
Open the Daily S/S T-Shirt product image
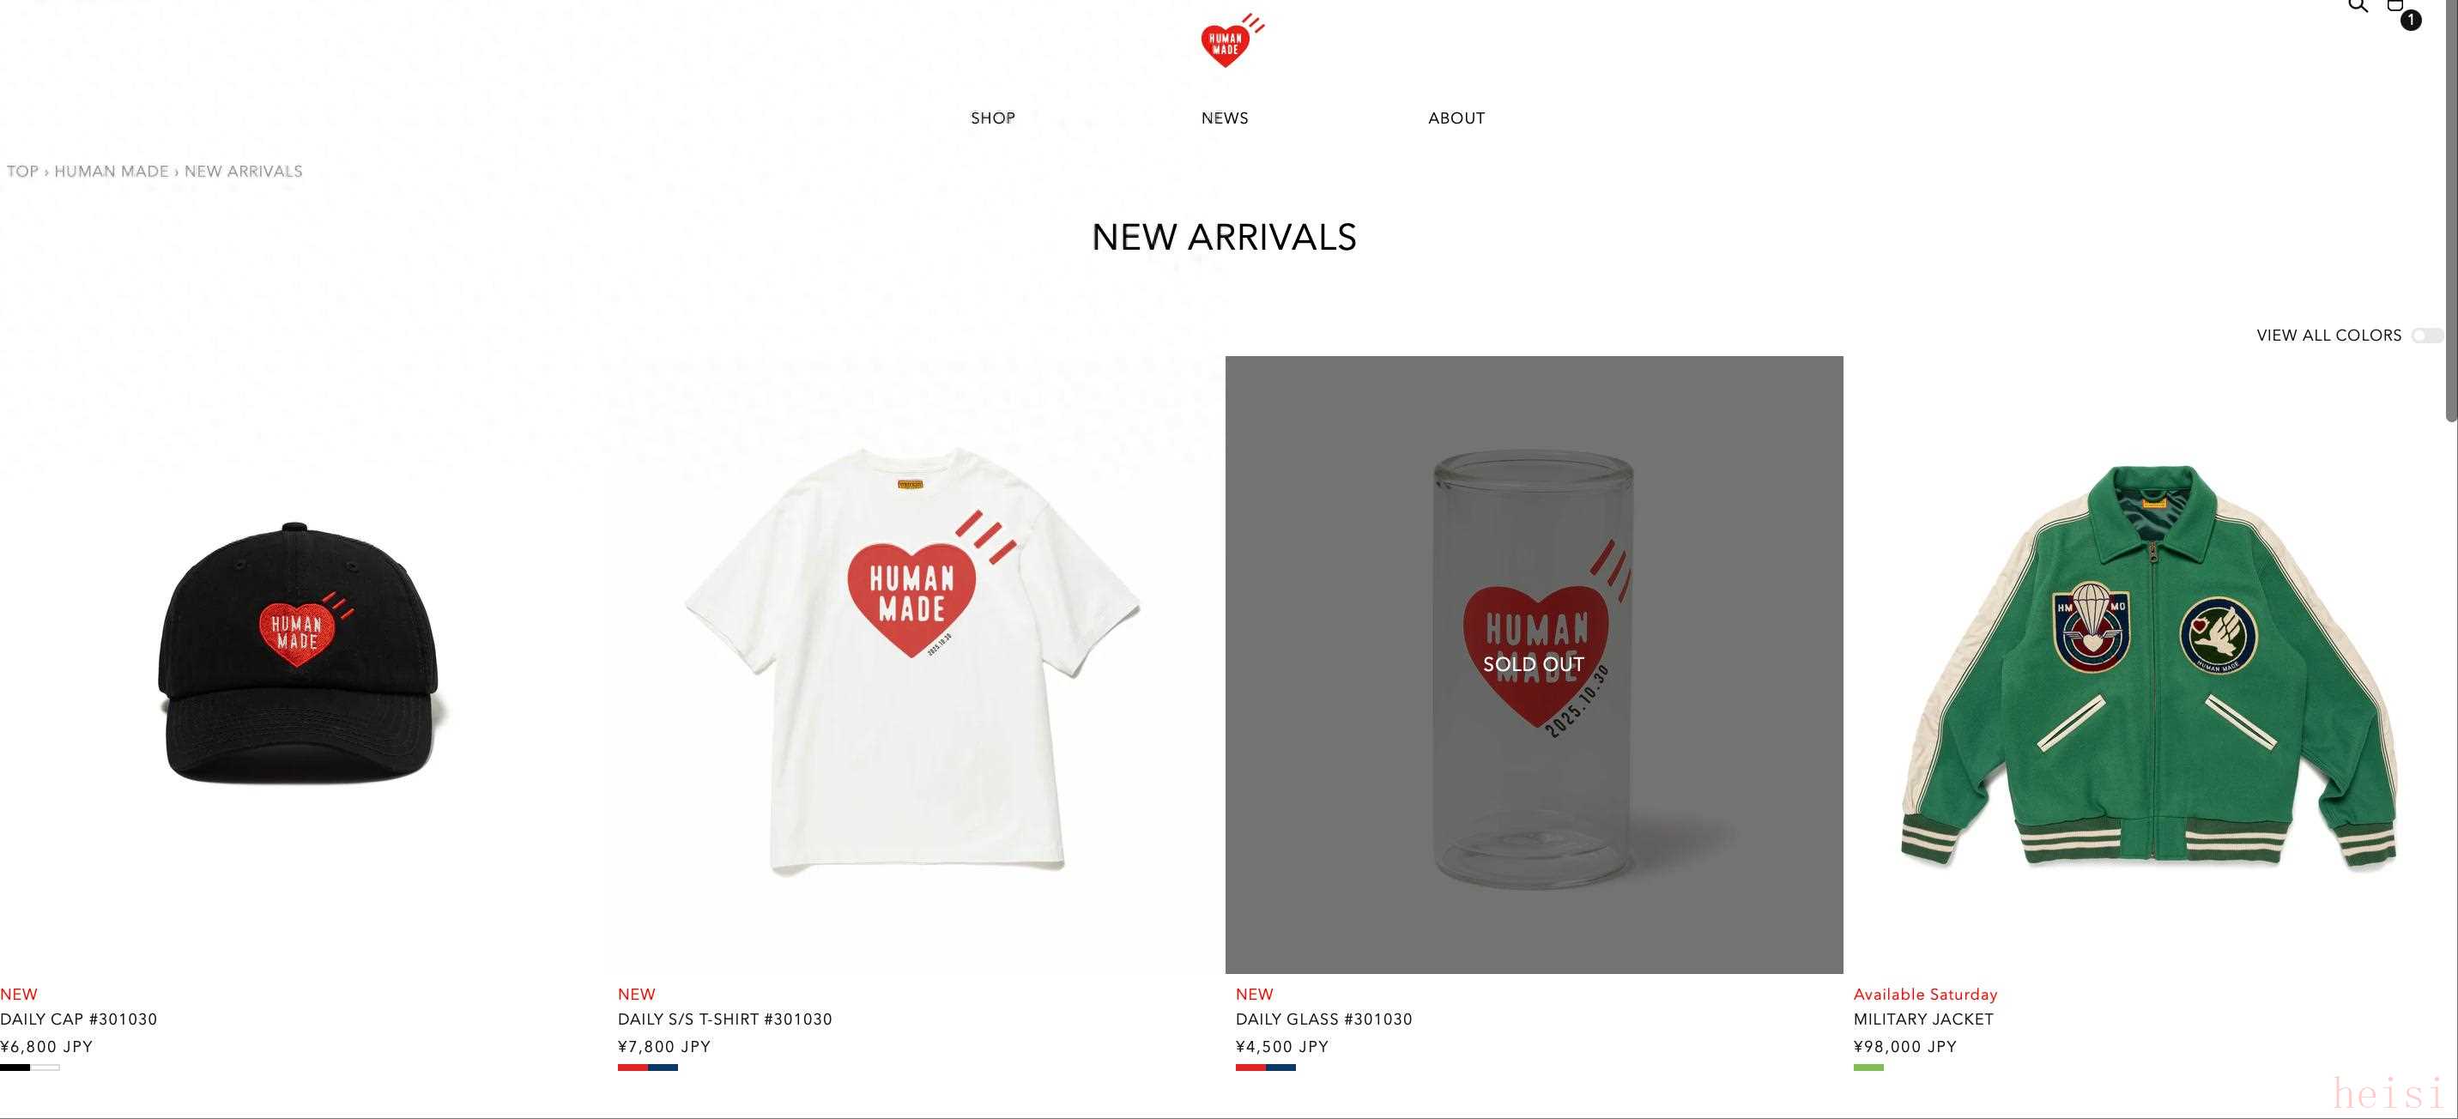[916, 665]
